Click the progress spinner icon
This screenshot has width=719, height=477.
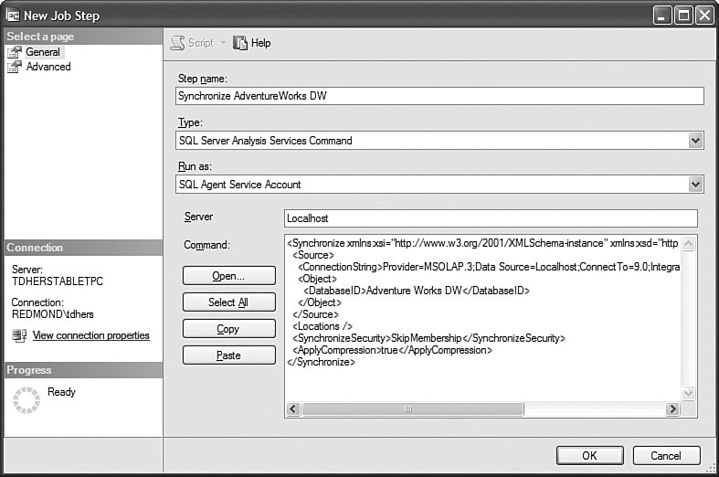pos(26,400)
